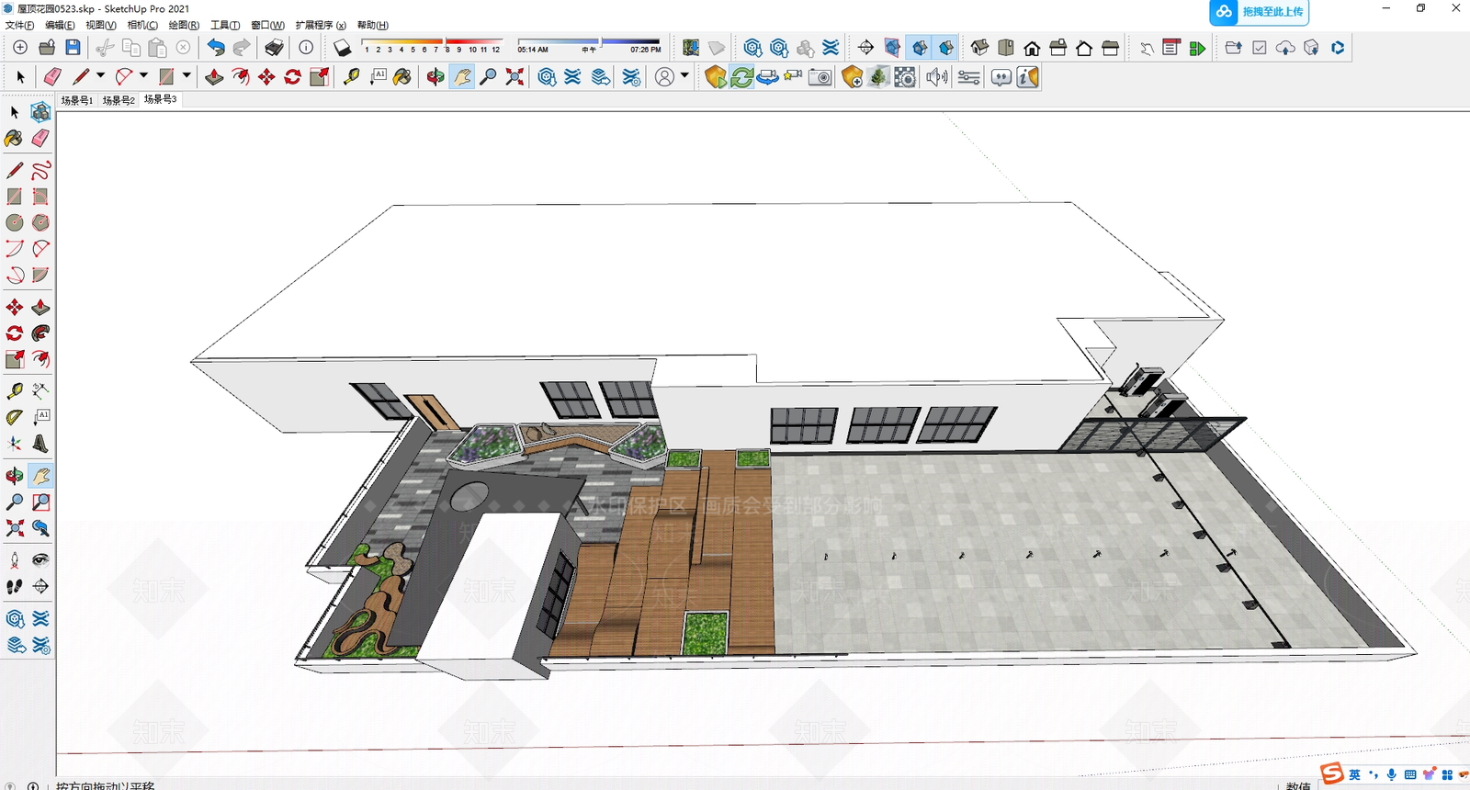Click Zoom Extents in the top toolbar
Viewport: 1470px width, 790px height.
click(514, 77)
